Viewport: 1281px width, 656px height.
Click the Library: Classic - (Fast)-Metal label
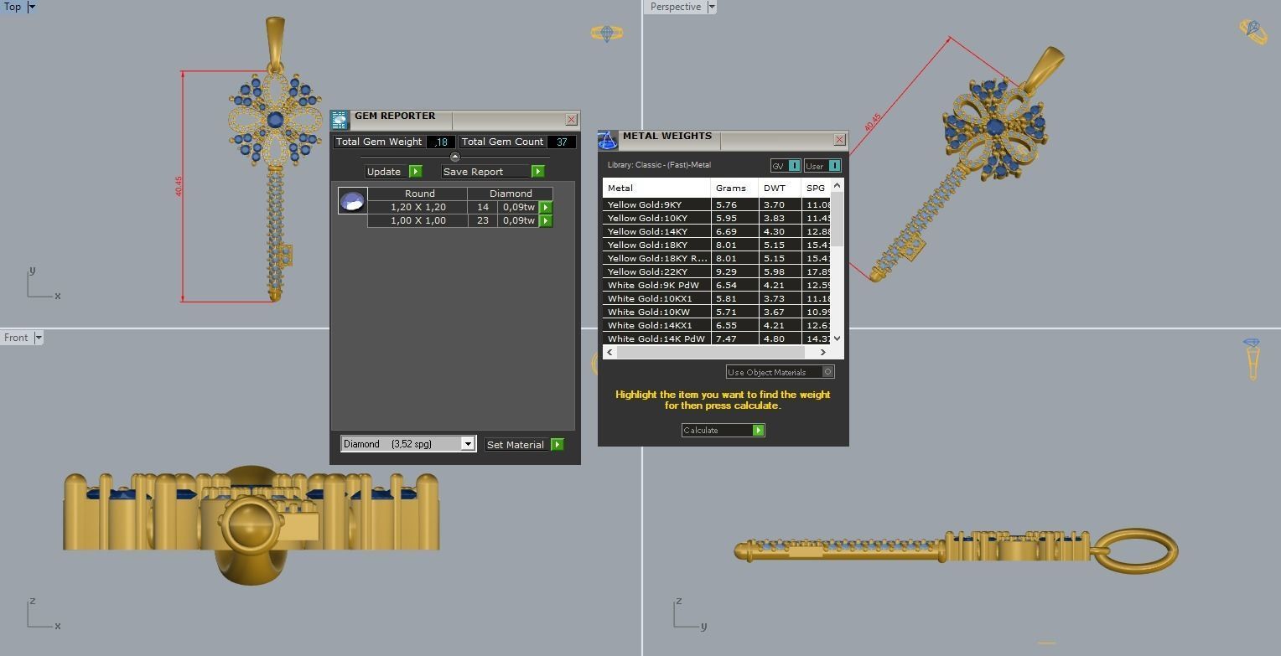(x=659, y=165)
